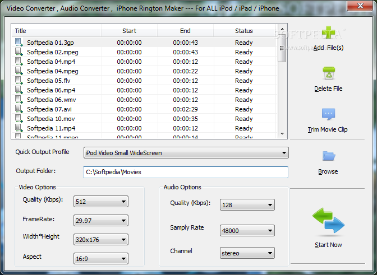This screenshot has width=377, height=275.
Task: Click file icon beside Softpedia 06.wmv
Action: tap(19, 99)
